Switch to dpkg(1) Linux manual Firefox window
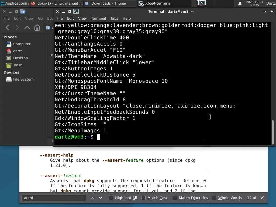Viewport: 276px width, 207px height. [57, 3]
